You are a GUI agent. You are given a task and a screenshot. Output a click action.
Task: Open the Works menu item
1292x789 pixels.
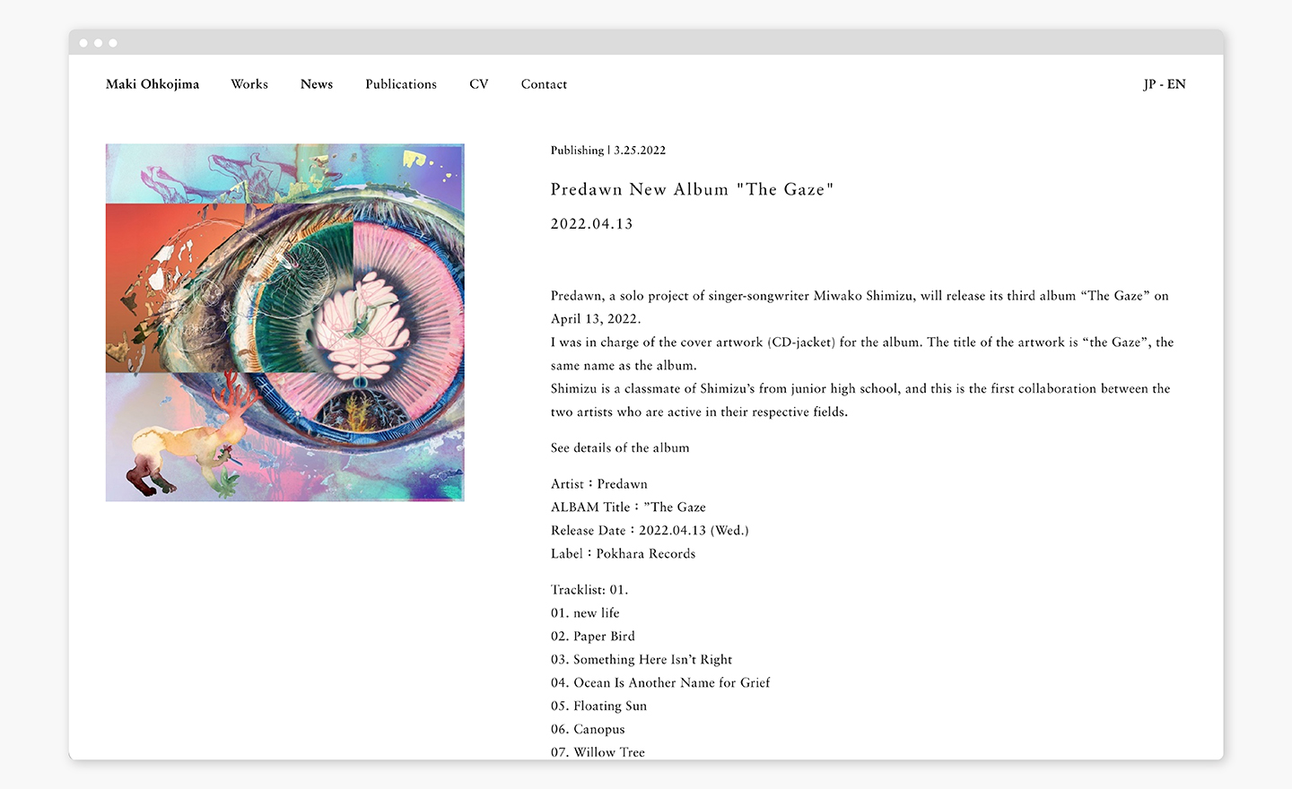249,84
